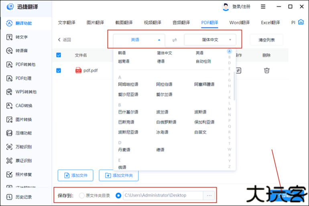Toggle the select-all checkbox in header
This screenshot has width=309, height=206.
pyautogui.click(x=59, y=55)
